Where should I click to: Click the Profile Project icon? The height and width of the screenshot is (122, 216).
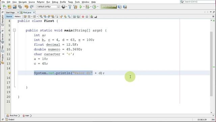pyautogui.click(x=94, y=7)
